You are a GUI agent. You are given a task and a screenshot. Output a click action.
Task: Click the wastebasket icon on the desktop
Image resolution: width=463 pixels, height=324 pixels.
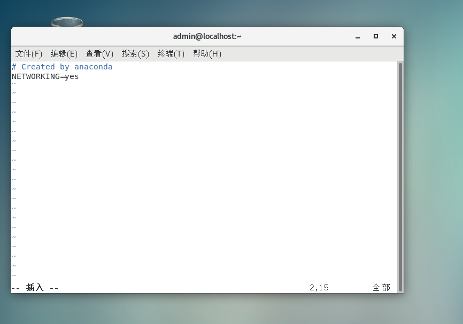pos(67,21)
